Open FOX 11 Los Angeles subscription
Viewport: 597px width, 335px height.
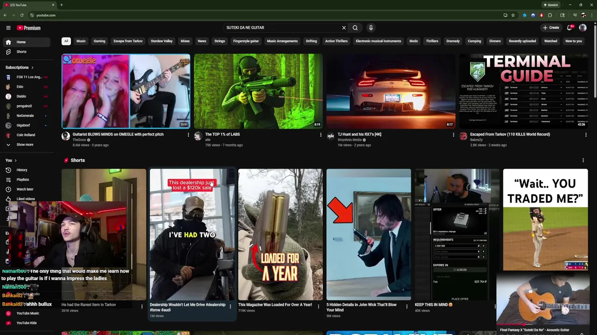[x=27, y=77]
